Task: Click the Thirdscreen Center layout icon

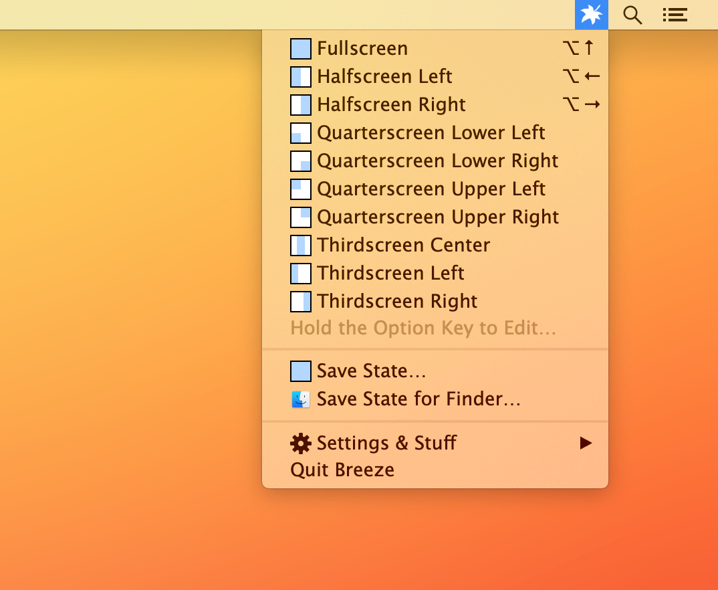Action: (x=301, y=245)
